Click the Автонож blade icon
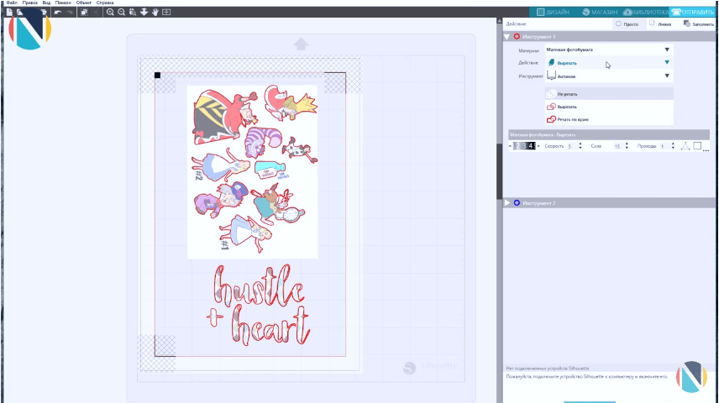This screenshot has width=719, height=403. (x=551, y=76)
